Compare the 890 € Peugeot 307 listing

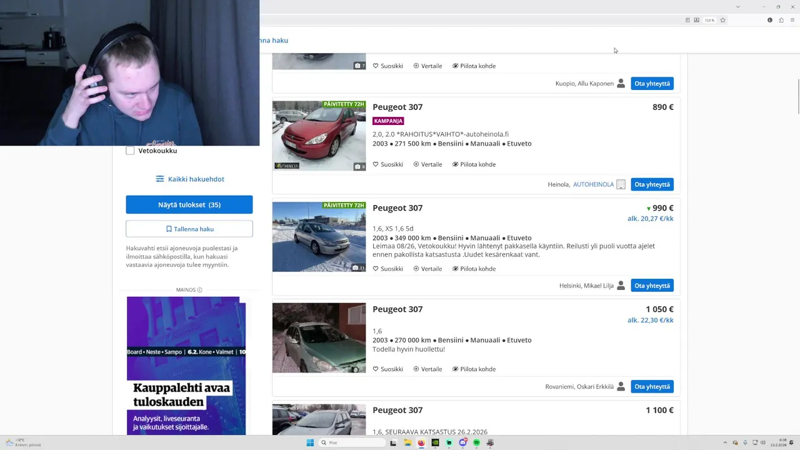(427, 164)
